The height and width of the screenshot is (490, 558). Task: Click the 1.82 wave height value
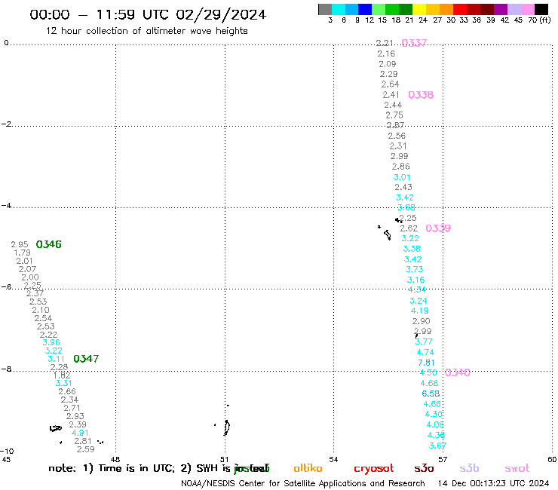click(x=62, y=375)
